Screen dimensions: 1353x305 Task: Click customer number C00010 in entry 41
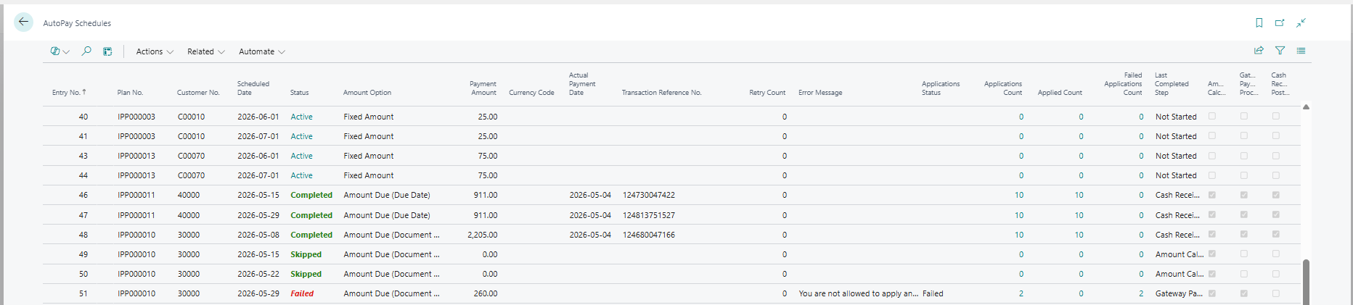(x=191, y=136)
